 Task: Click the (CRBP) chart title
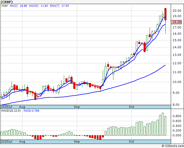[x=6, y=2]
